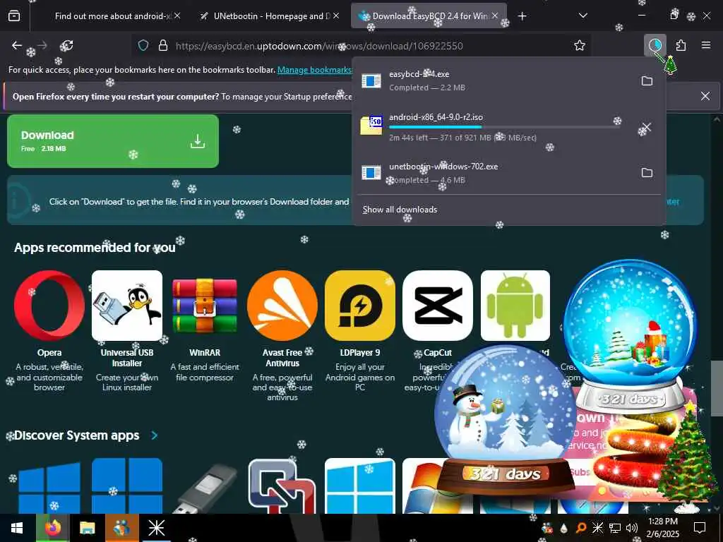Toggle the Firefox downloads panel button
The width and height of the screenshot is (723, 542).
click(655, 45)
